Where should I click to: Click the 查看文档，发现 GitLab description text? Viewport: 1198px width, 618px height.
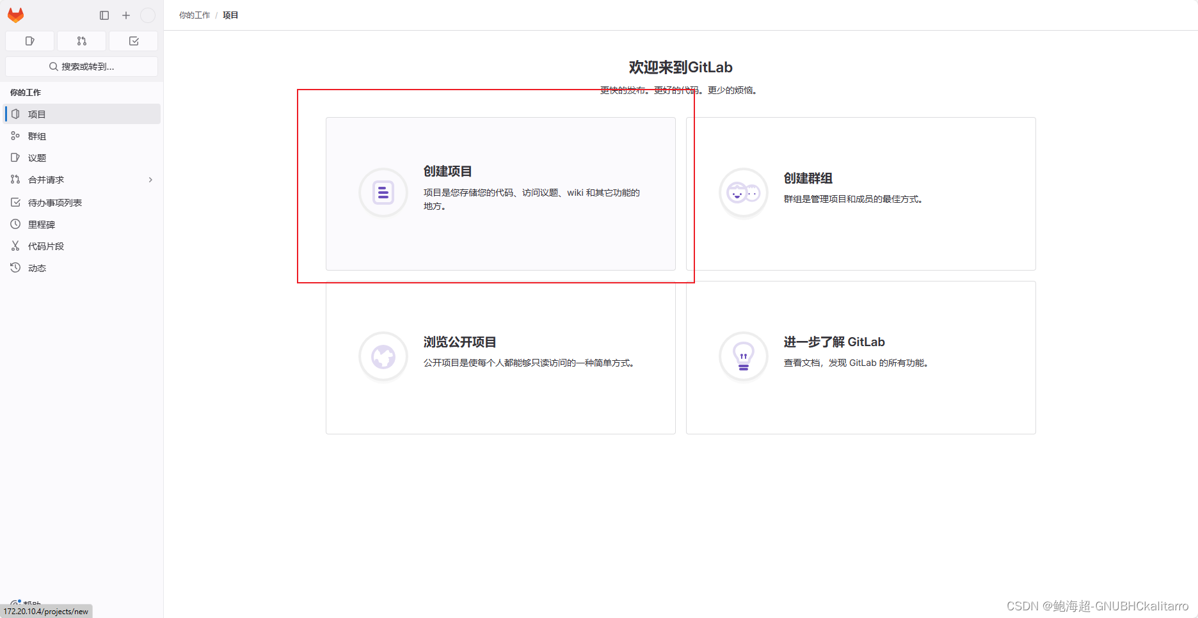coord(856,363)
